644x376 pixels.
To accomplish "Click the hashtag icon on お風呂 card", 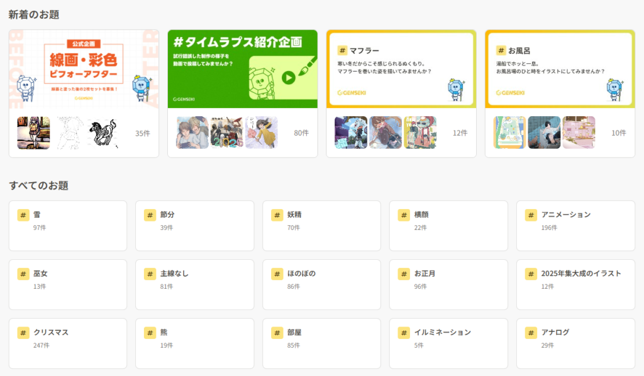I will (x=501, y=51).
